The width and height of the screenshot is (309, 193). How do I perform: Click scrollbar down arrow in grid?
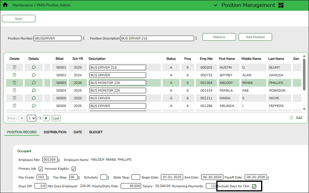click(304, 109)
